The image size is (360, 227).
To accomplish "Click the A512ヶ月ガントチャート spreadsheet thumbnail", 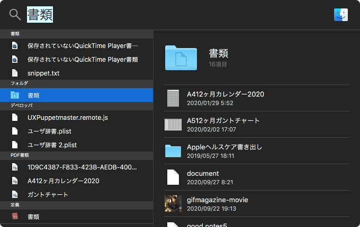I will [x=173, y=125].
